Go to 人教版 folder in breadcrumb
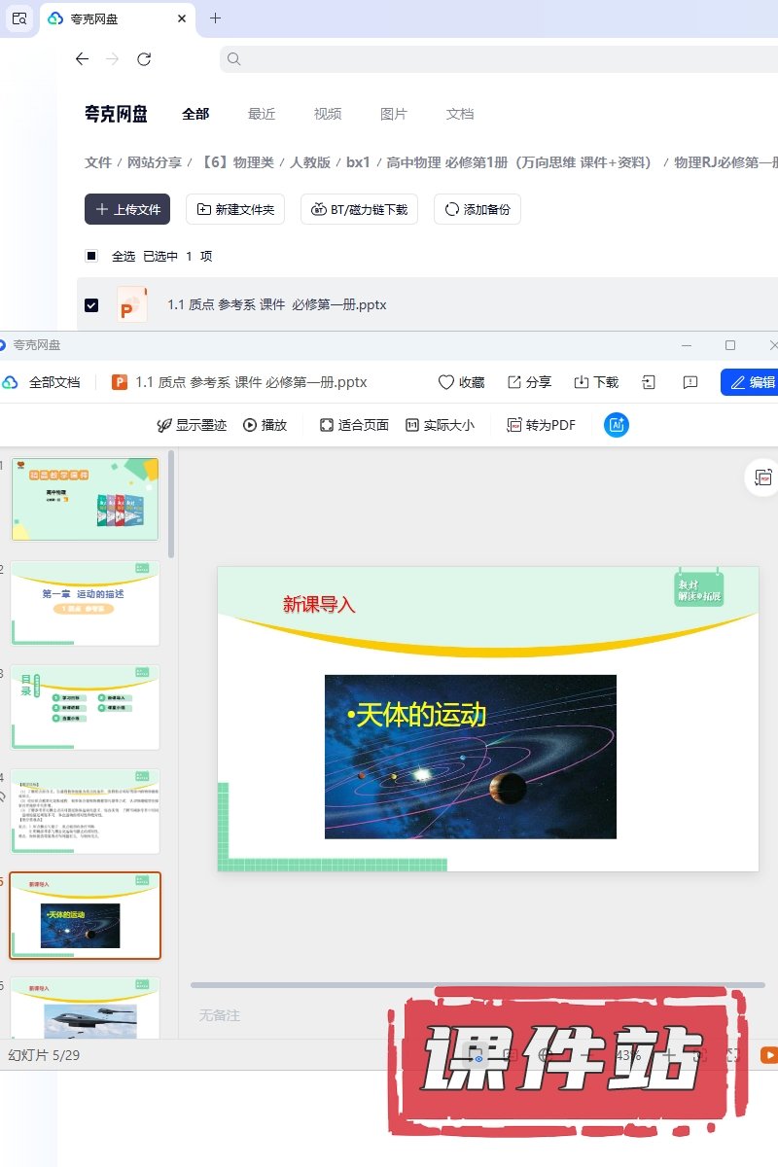This screenshot has height=1167, width=778. pyautogui.click(x=310, y=162)
